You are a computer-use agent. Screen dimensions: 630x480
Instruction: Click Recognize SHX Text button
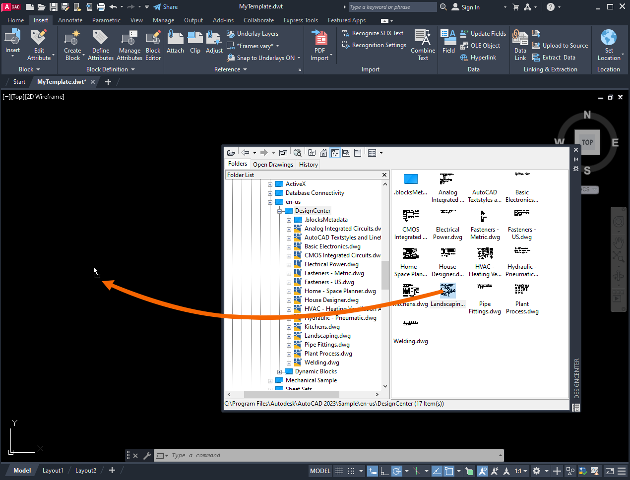[x=373, y=33]
